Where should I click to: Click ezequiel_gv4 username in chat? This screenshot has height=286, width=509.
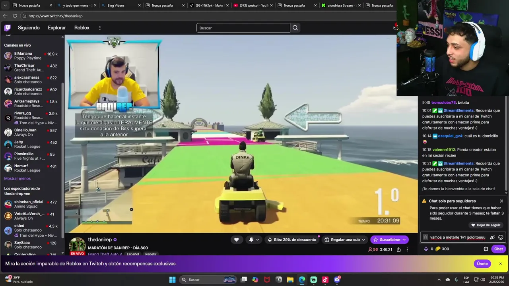click(450, 136)
